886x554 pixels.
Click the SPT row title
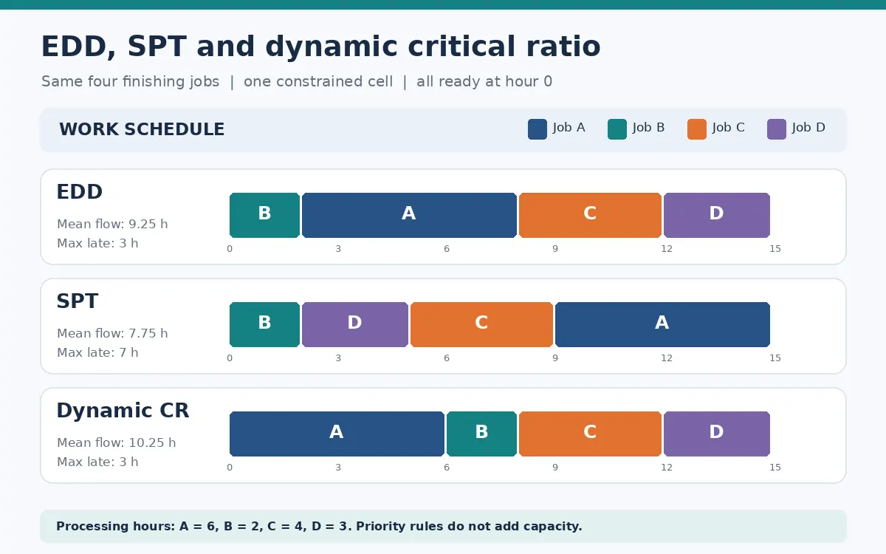pyautogui.click(x=78, y=301)
